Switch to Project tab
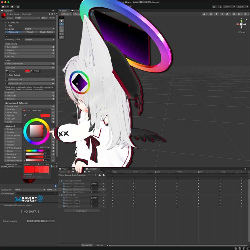250x250 pixels. click(64, 169)
